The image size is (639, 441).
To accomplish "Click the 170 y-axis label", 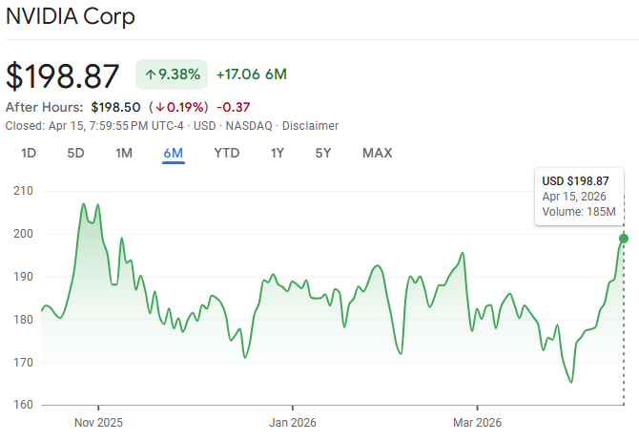I will [23, 363].
